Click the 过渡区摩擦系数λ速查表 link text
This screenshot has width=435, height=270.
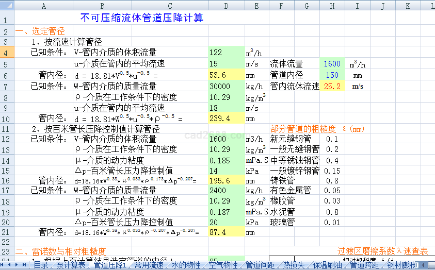[x=382, y=251]
